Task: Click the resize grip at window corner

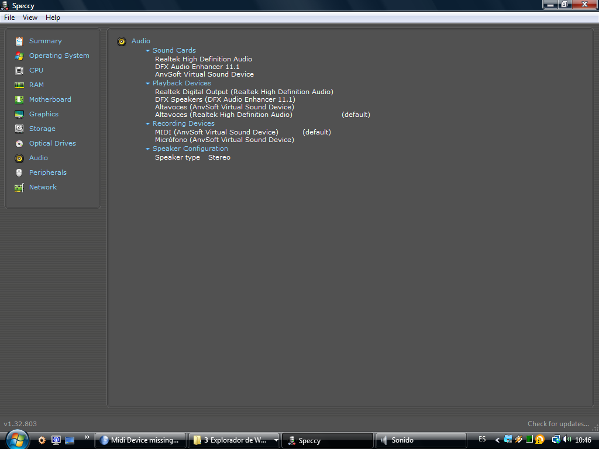Action: (595, 428)
